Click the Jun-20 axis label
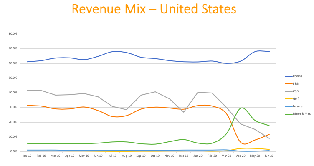The height and width of the screenshot is (166, 314). pyautogui.click(x=269, y=156)
